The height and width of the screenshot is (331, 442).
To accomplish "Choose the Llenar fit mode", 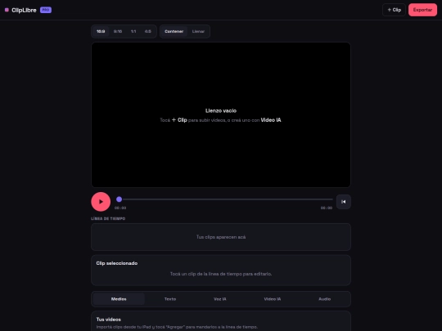I will coord(198,31).
